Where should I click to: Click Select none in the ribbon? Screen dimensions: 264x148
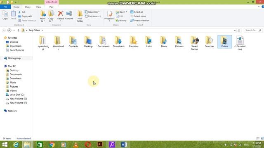click(138, 16)
